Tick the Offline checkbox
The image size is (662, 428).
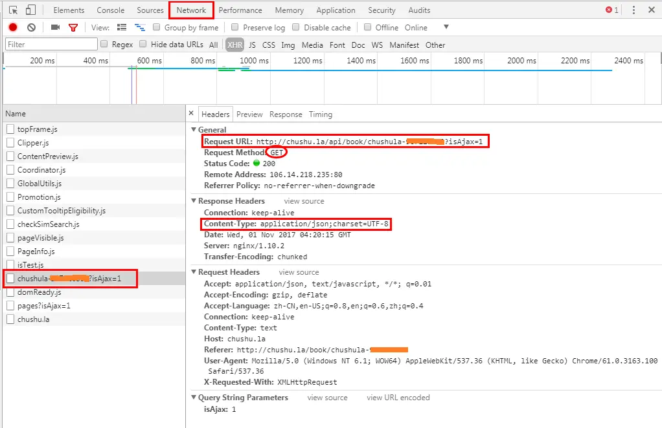368,27
